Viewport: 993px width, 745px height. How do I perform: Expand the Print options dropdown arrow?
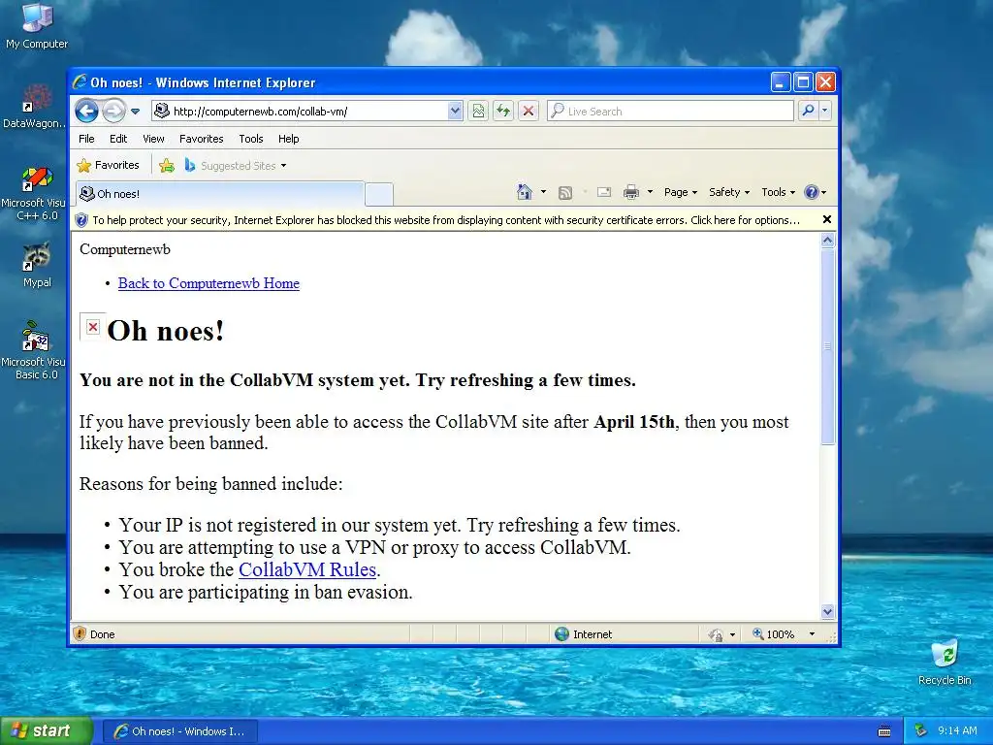pos(650,192)
